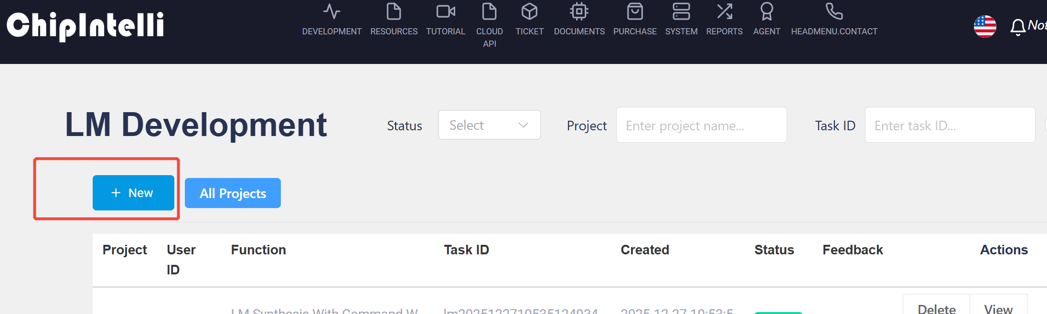This screenshot has width=1047, height=314.
Task: Click the All Projects button
Action: pyautogui.click(x=233, y=193)
